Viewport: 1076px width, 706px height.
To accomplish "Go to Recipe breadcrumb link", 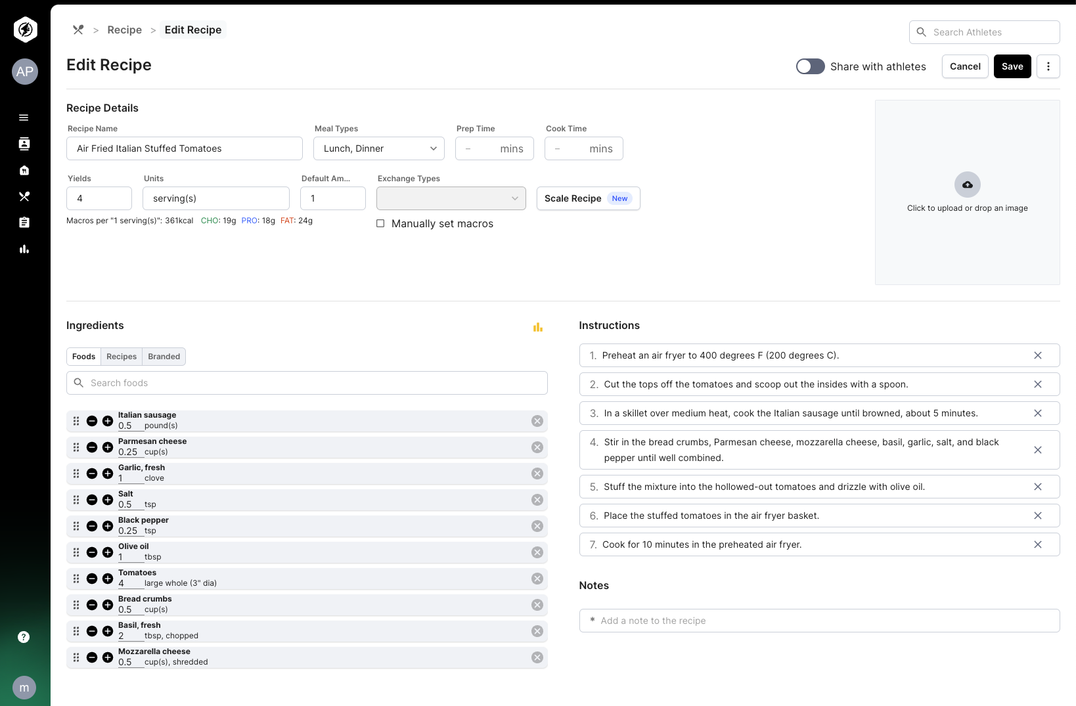I will [x=125, y=30].
